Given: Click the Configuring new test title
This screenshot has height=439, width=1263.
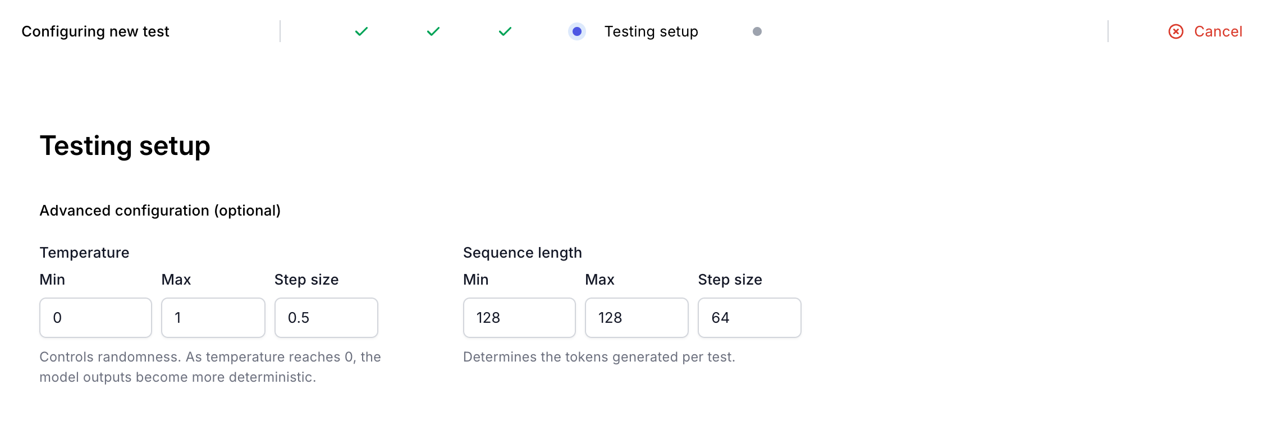Looking at the screenshot, I should coord(95,31).
